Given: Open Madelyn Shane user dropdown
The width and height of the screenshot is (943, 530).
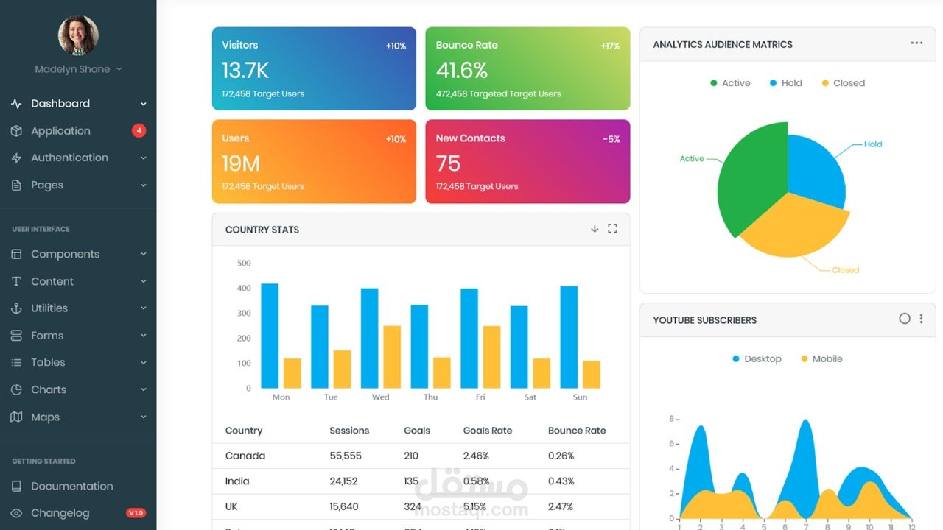Looking at the screenshot, I should (x=78, y=69).
